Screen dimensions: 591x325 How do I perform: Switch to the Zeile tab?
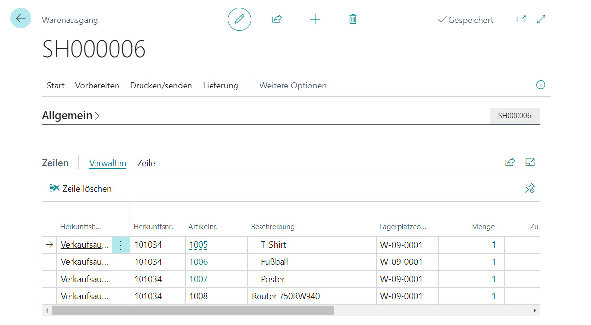click(146, 163)
